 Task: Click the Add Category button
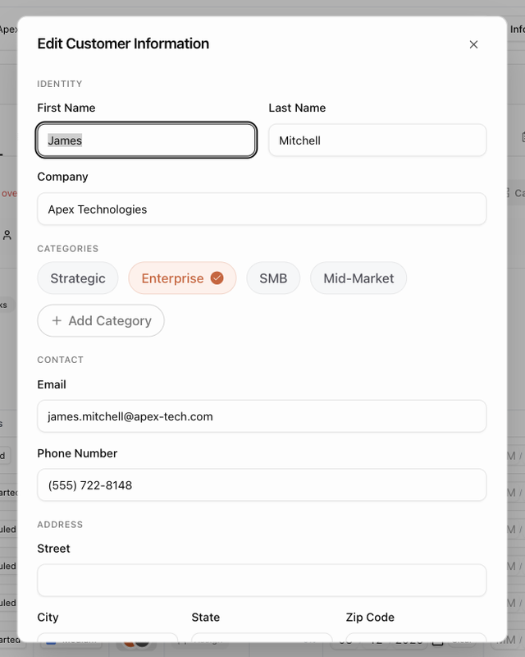click(101, 320)
